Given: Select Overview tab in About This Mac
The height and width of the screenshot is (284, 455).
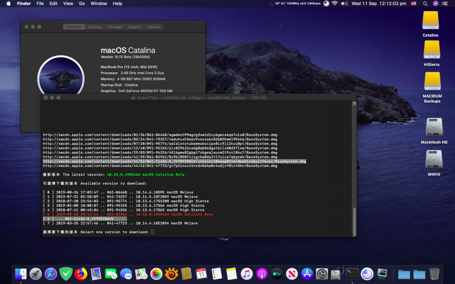Looking at the screenshot, I should 74,27.
